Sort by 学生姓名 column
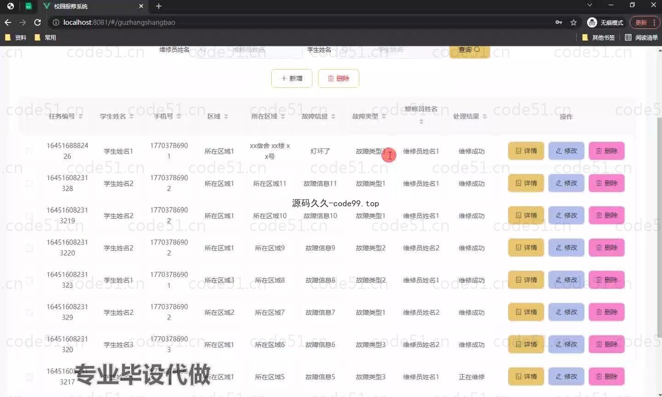This screenshot has width=662, height=397. (131, 117)
